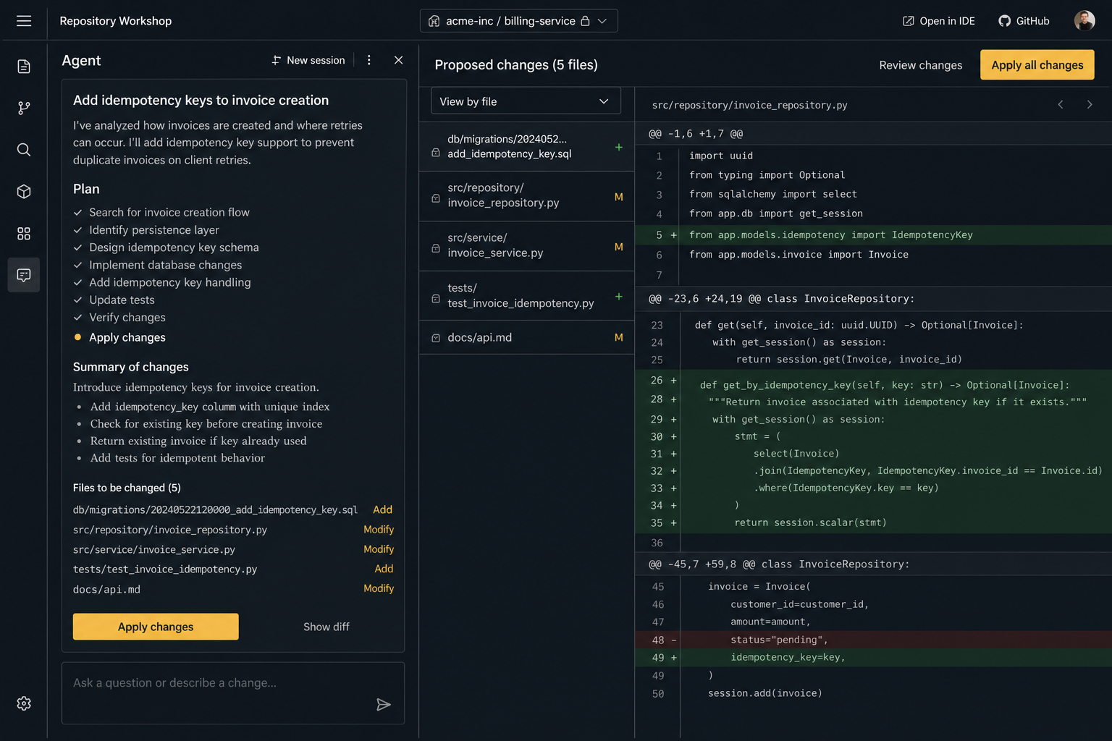The width and height of the screenshot is (1112, 741).
Task: Open the grid apps icon in sidebar
Action: [x=24, y=234]
